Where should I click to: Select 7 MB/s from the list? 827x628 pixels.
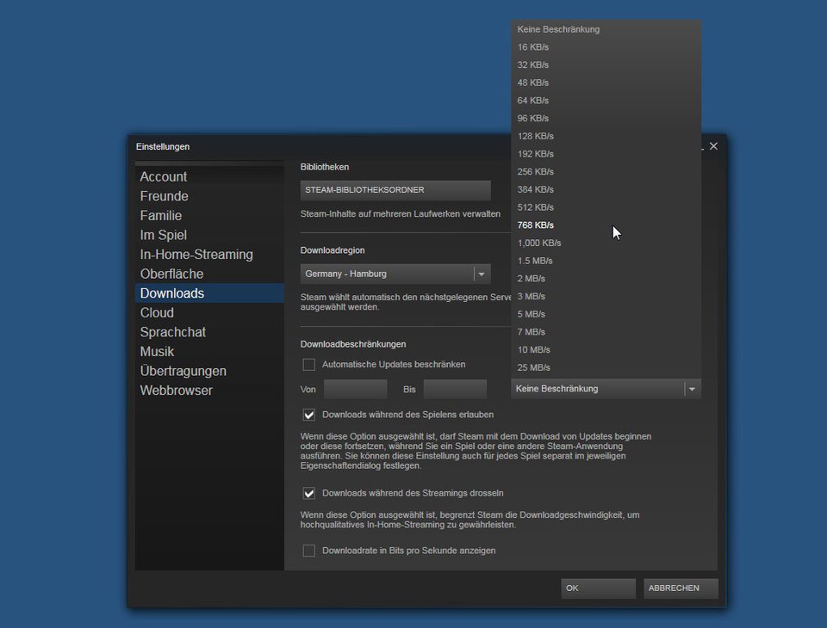(x=606, y=332)
